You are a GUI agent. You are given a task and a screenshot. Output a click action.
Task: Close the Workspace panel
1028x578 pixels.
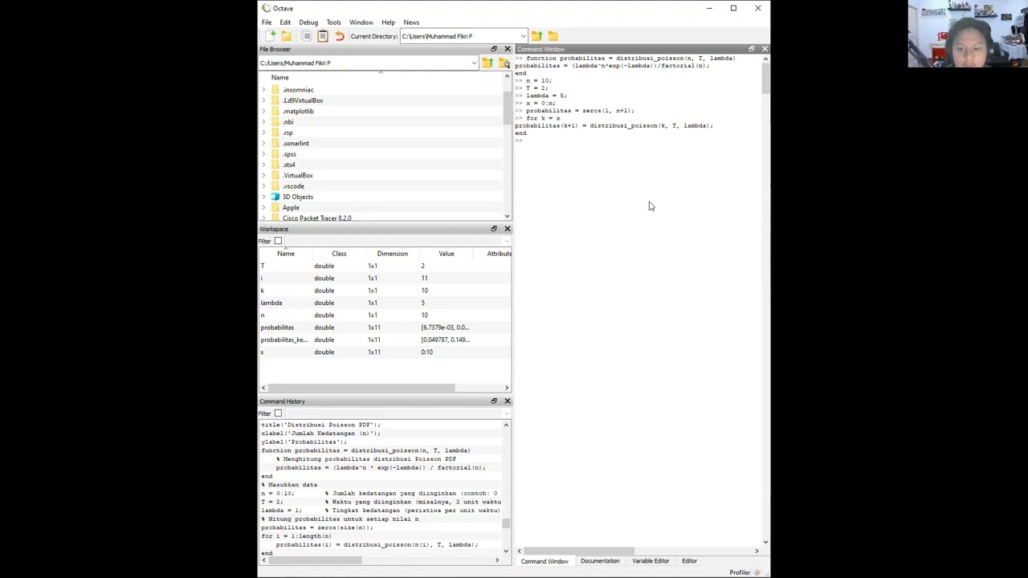(507, 229)
